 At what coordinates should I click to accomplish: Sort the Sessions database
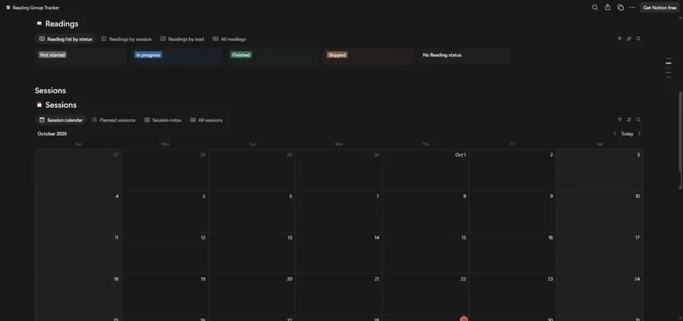[x=629, y=120]
